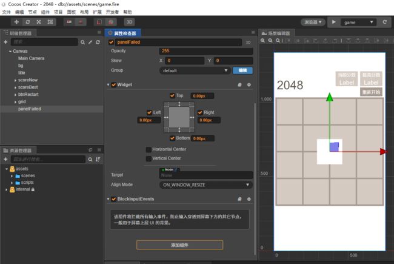The image size is (394, 264).
Task: Toggle the 3D view button
Action: point(129,22)
